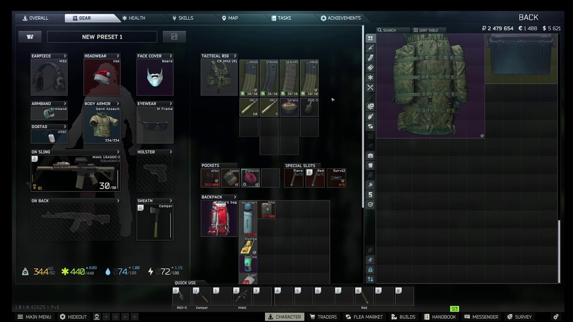Select M32 headset in earpiece slot
This screenshot has width=573, height=322.
tap(49, 77)
